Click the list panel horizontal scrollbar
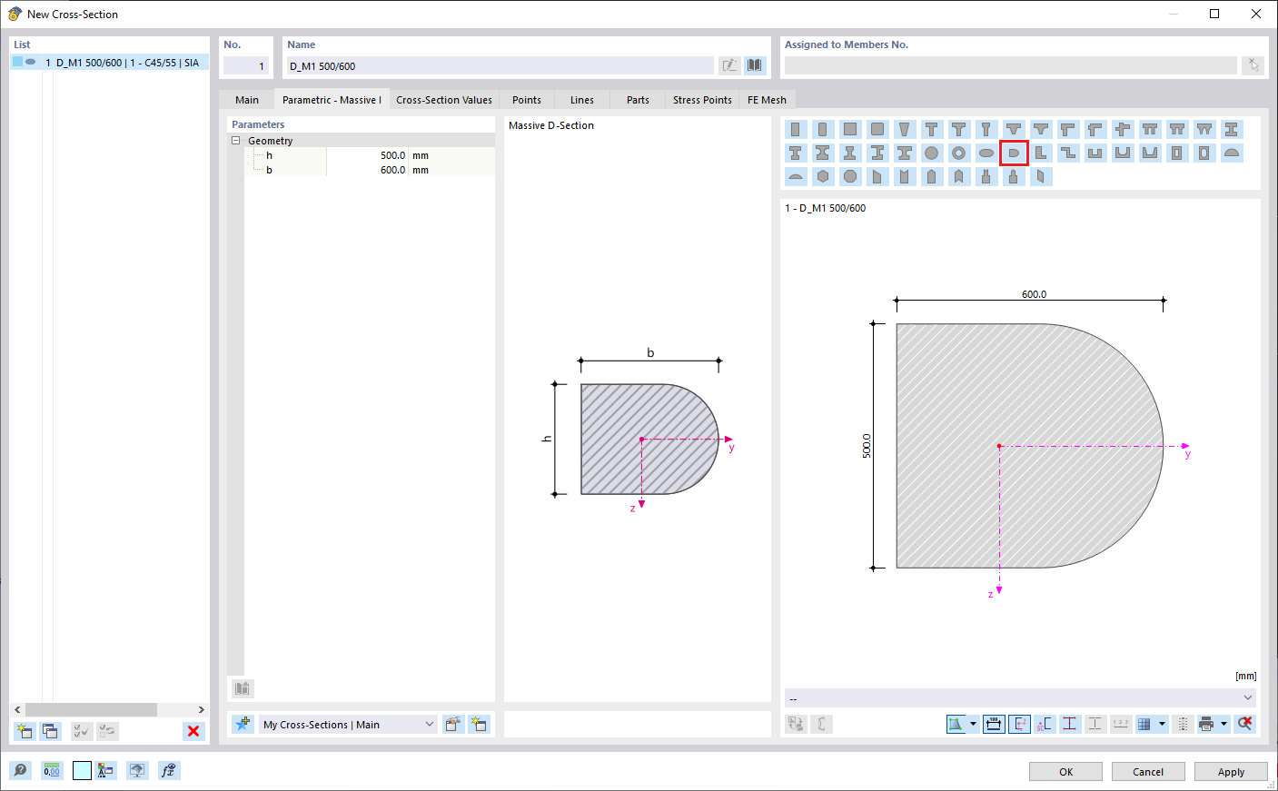 91,709
